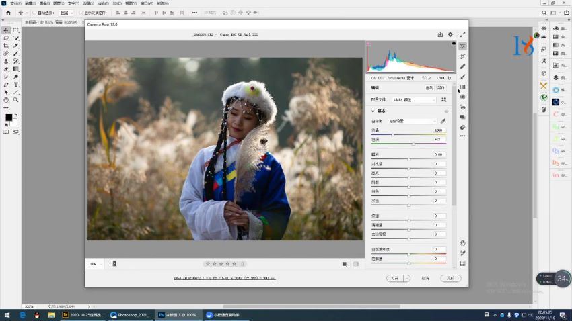Click the Open button in Camera Raw

coord(395,279)
